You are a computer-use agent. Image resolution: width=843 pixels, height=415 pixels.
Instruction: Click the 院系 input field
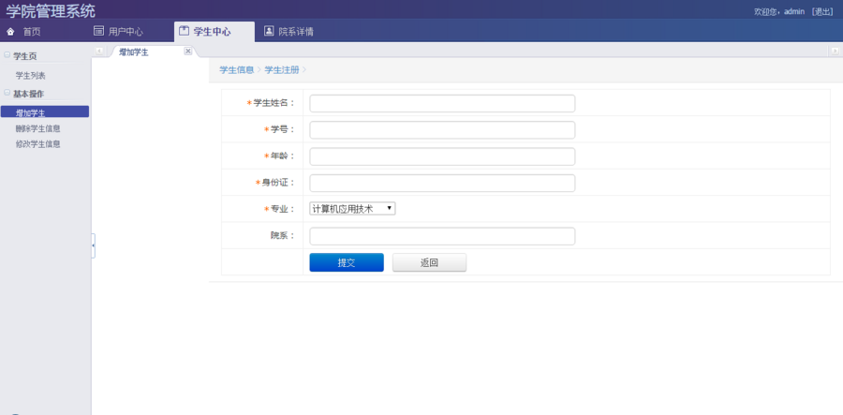tap(442, 236)
